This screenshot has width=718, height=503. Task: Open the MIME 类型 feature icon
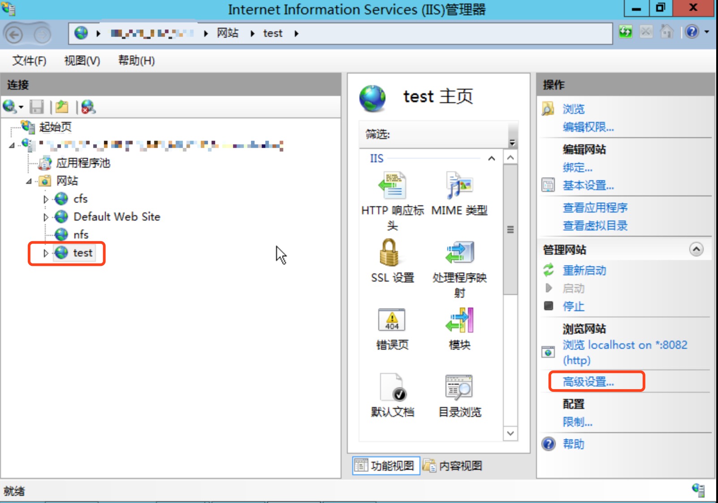[459, 185]
